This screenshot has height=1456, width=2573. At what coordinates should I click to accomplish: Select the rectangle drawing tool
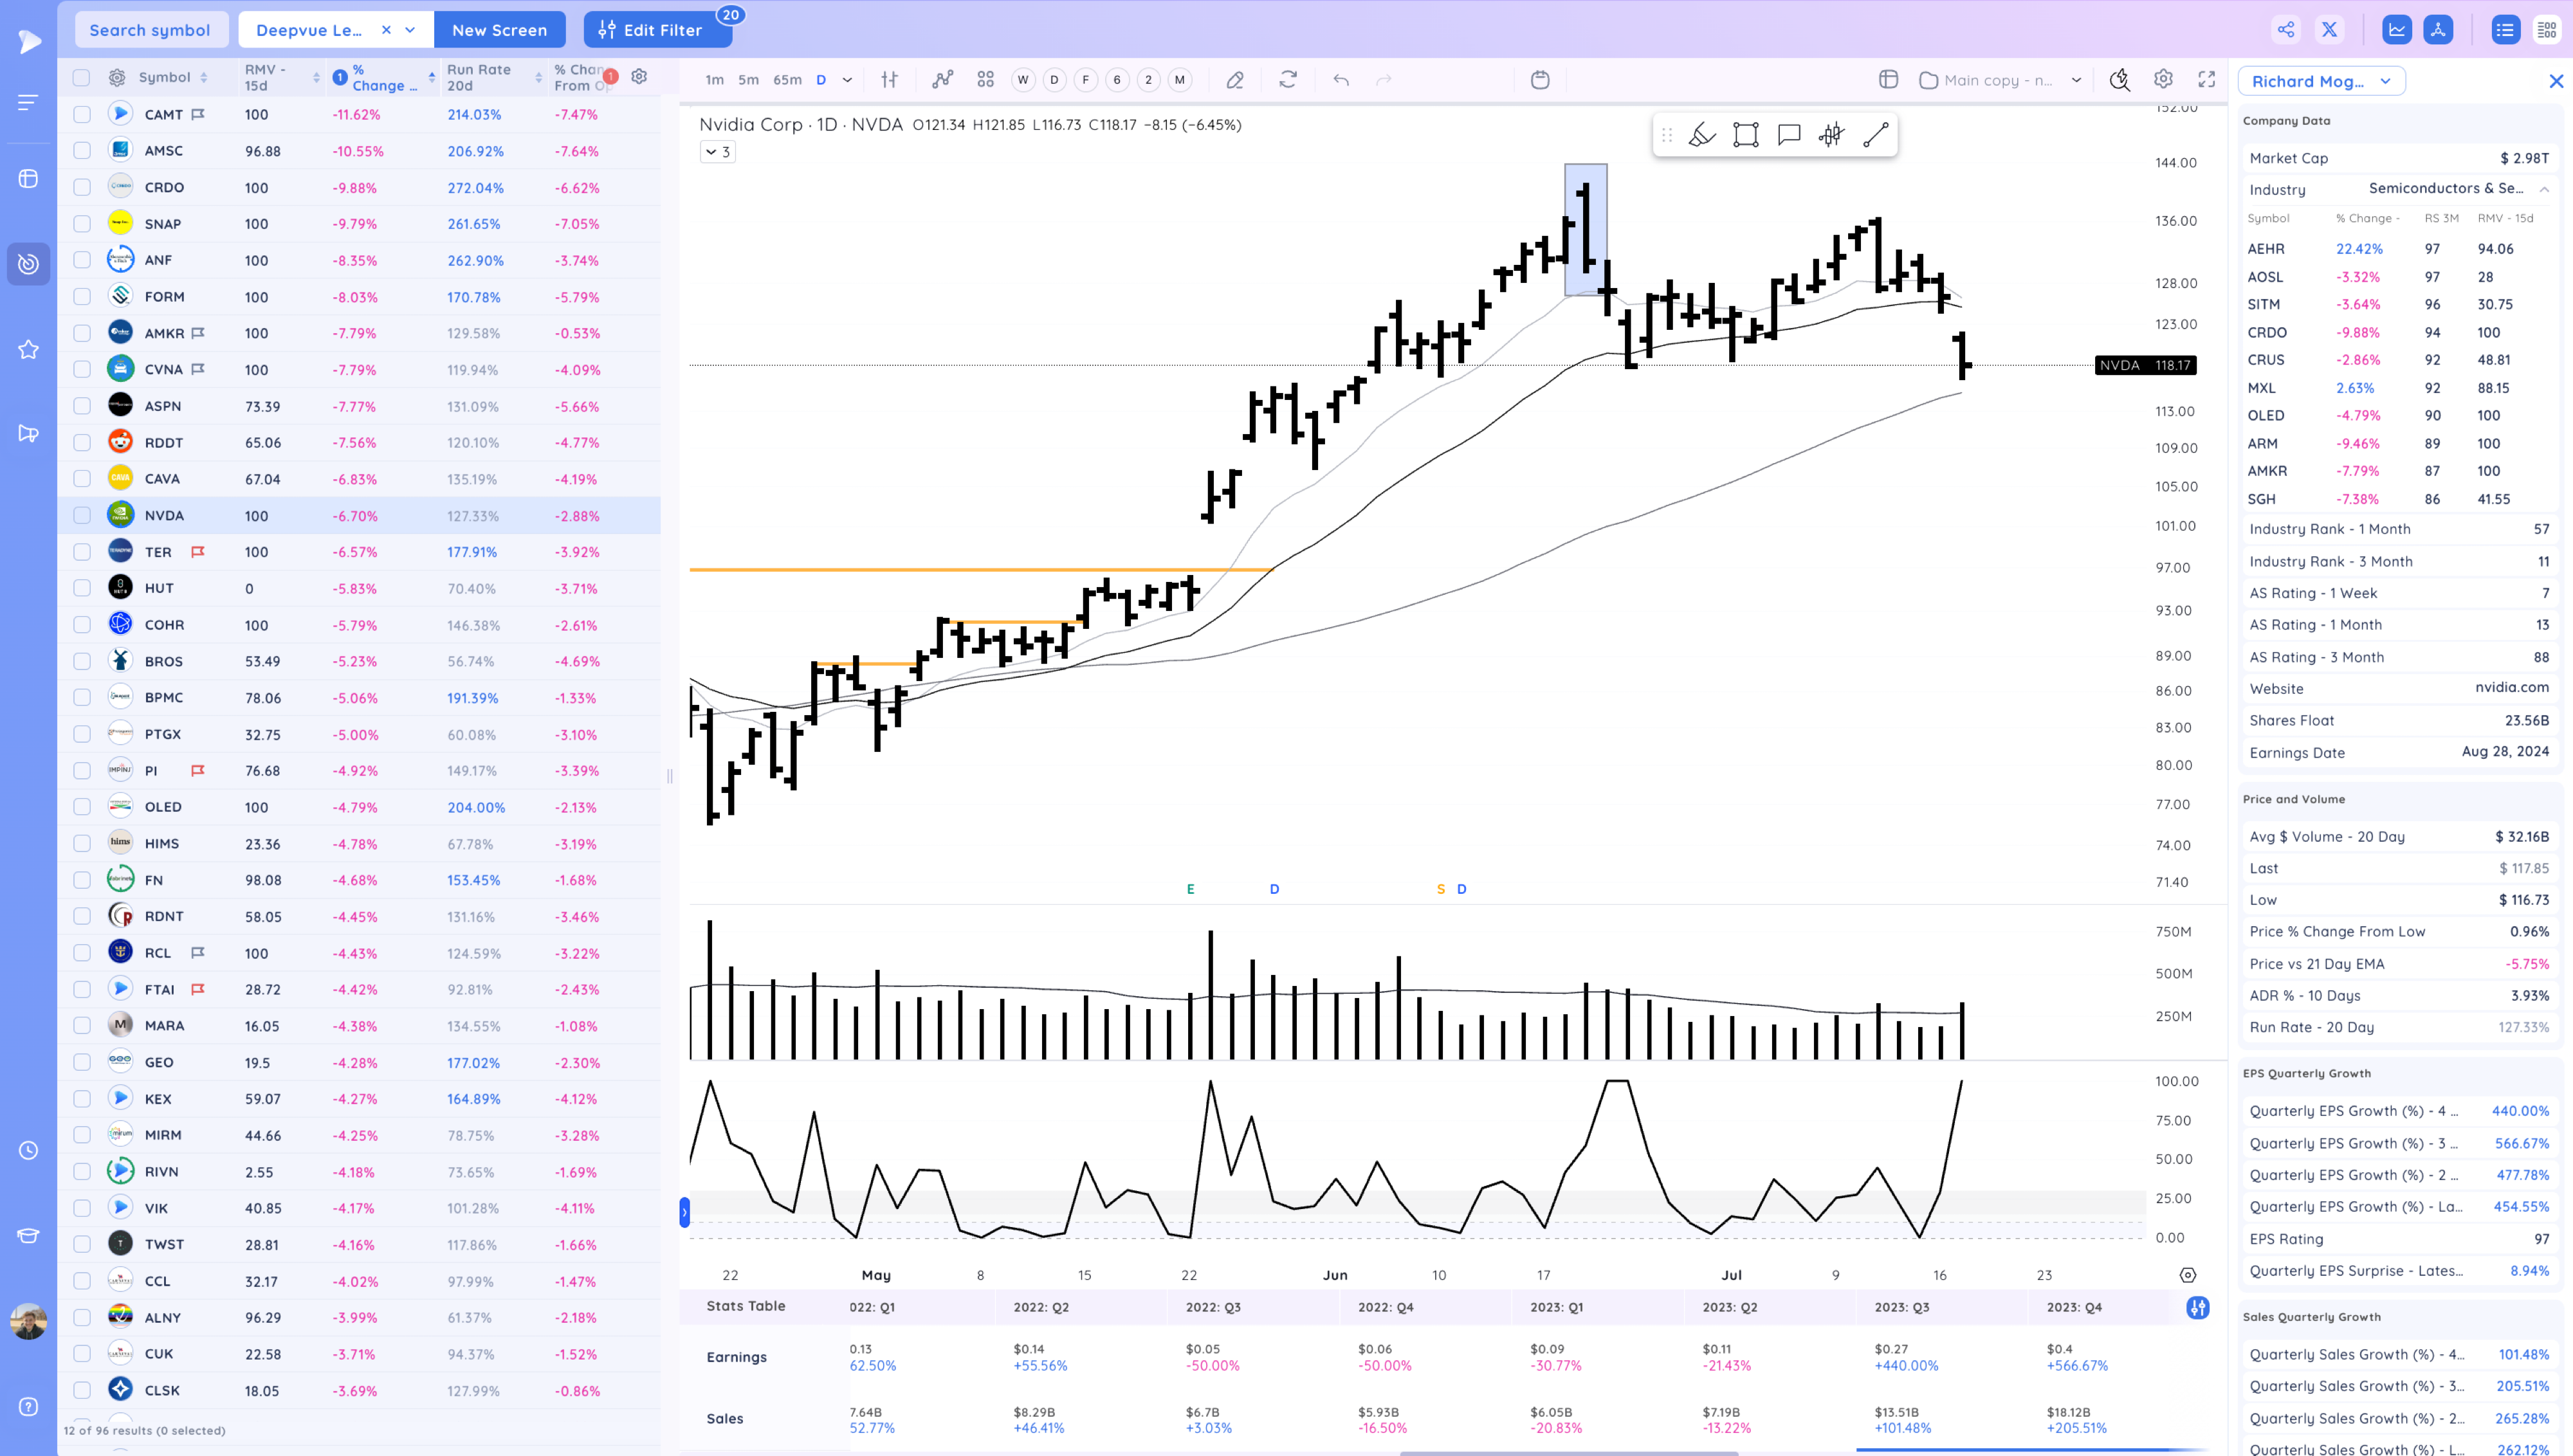tap(1745, 135)
